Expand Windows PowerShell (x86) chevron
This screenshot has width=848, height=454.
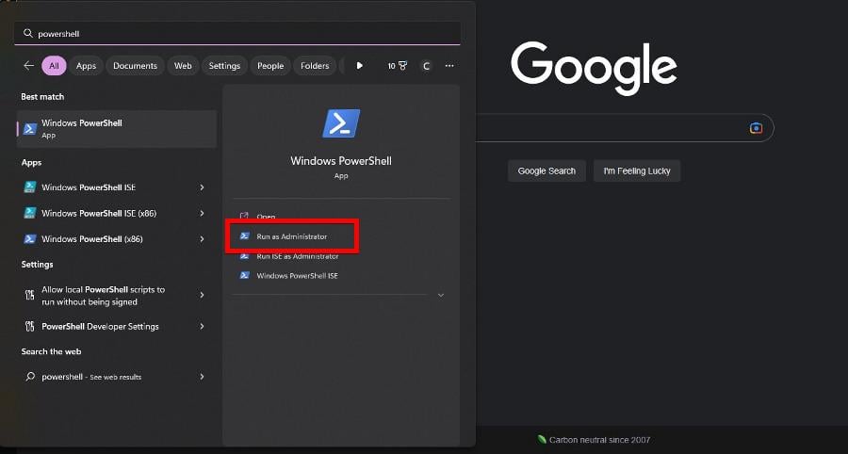tap(202, 239)
